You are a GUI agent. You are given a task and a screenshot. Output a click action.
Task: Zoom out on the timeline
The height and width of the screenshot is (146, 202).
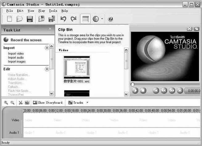[x=12, y=103]
